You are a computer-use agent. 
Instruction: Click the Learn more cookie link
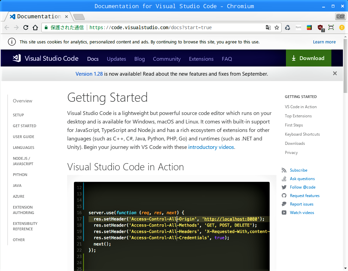(x=324, y=42)
